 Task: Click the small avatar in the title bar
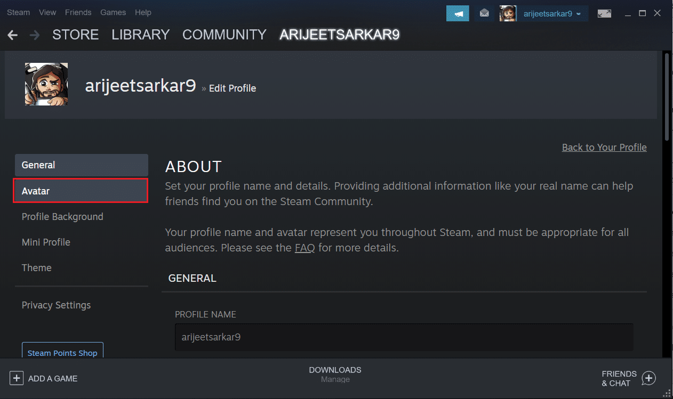508,13
